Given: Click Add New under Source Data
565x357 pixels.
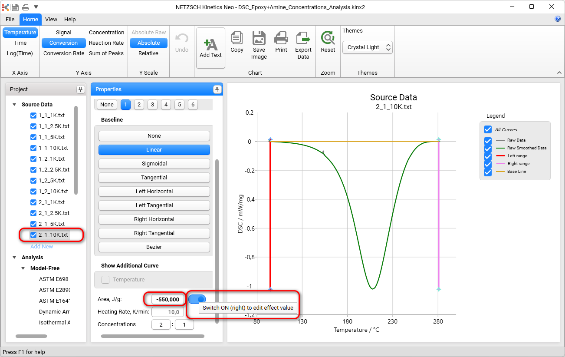Looking at the screenshot, I should pos(42,246).
